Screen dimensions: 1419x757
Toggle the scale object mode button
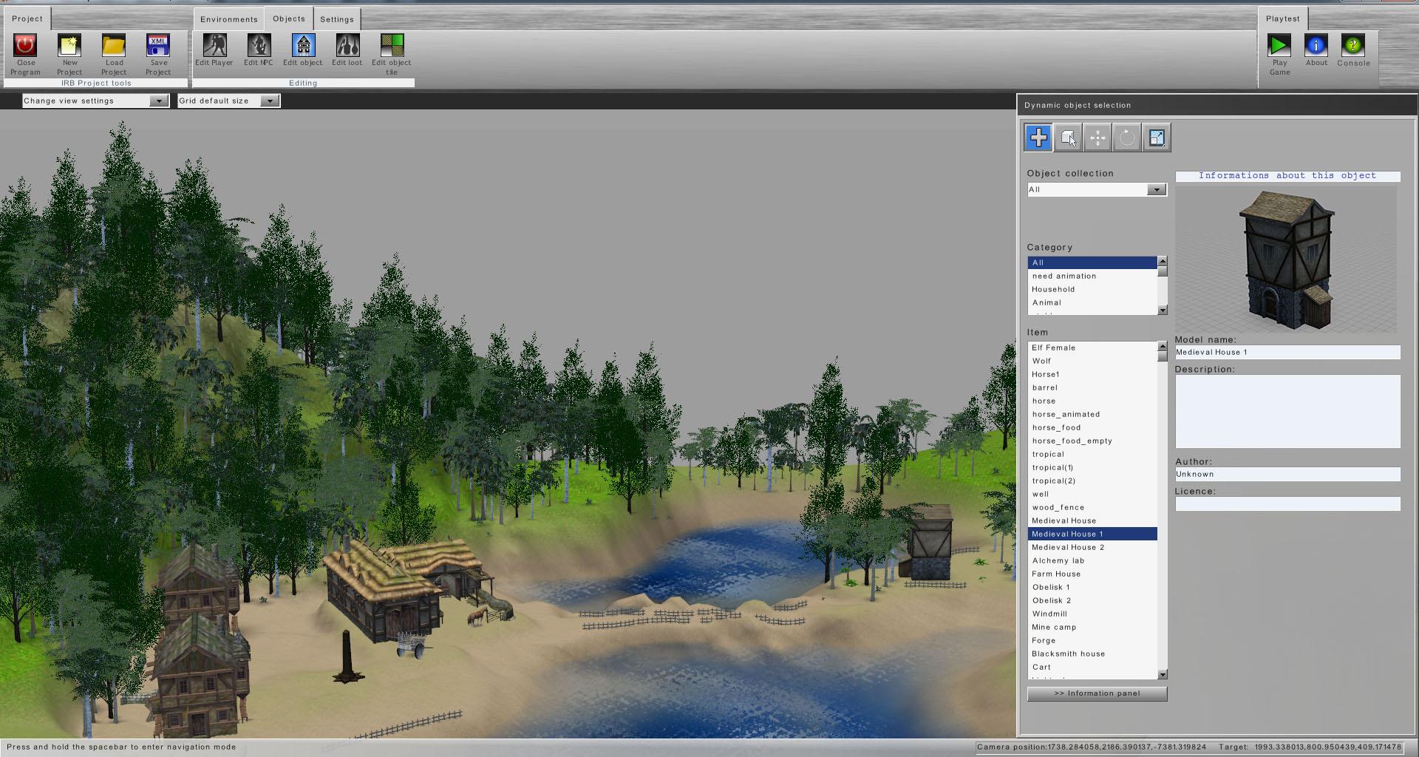click(1157, 138)
